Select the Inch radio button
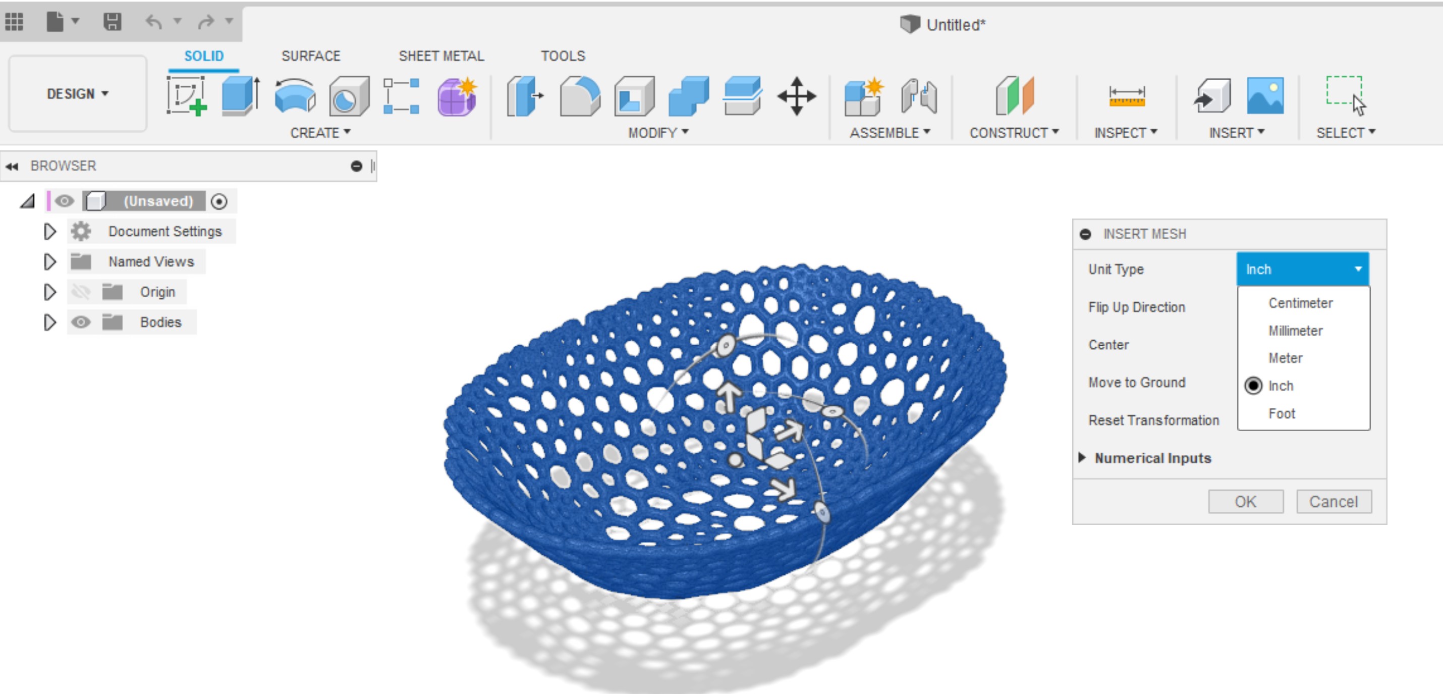1443x694 pixels. [1253, 386]
